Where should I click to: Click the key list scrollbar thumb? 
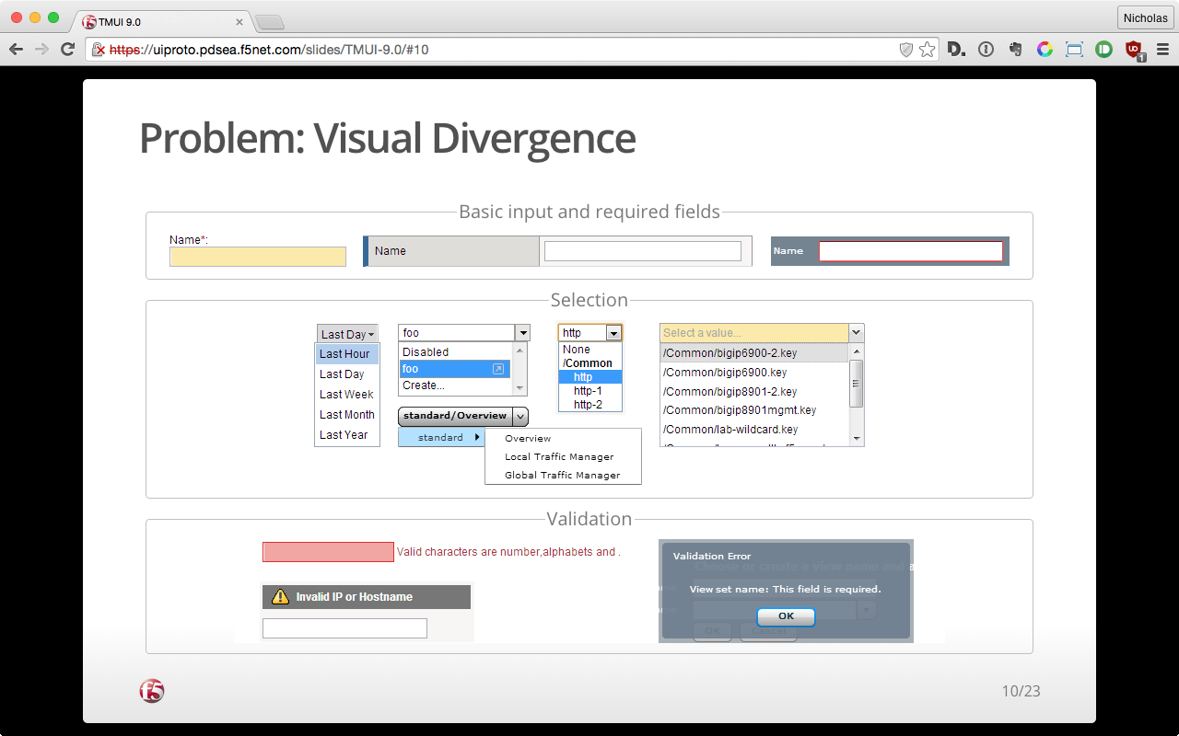[x=856, y=383]
